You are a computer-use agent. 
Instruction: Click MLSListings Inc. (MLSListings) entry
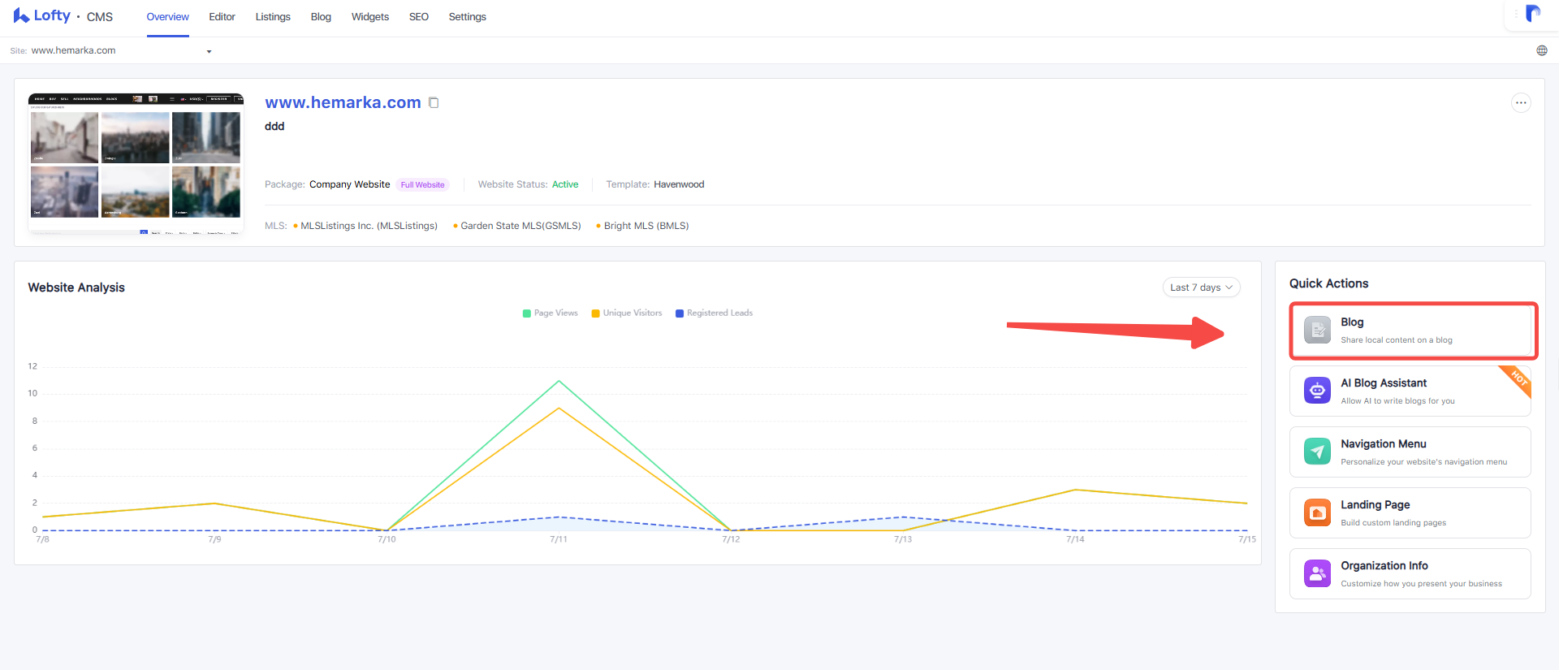(x=369, y=226)
